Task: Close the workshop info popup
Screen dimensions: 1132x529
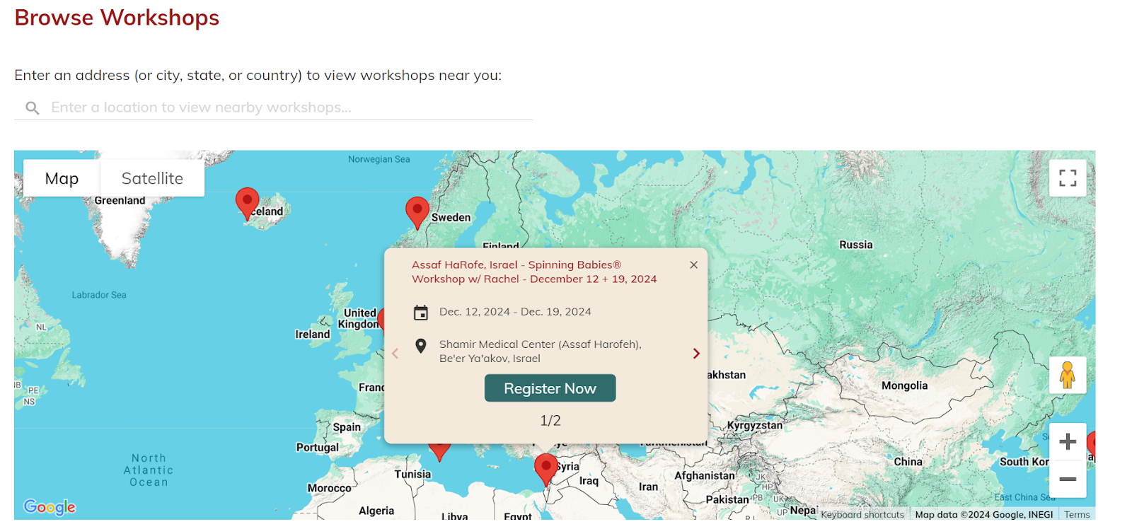Action: 693,264
